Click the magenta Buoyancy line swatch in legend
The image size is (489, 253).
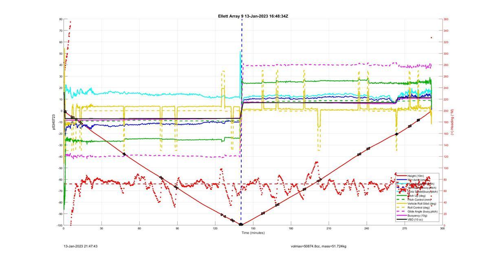pyautogui.click(x=402, y=216)
